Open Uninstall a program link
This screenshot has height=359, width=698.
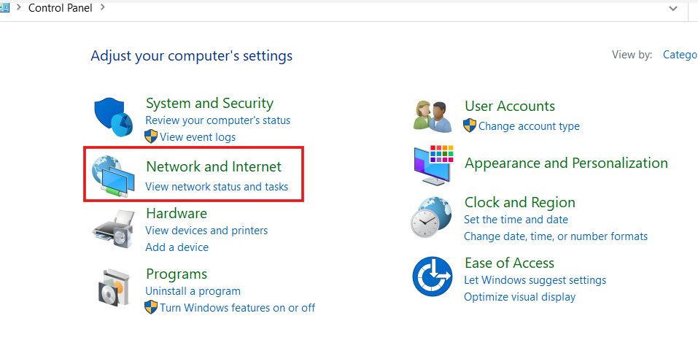click(193, 291)
